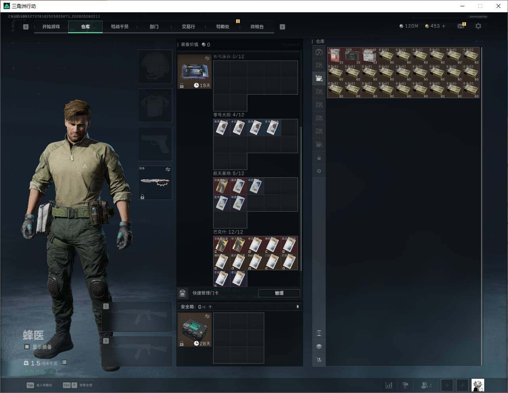This screenshot has height=393, width=508.
Task: Open the 特战干员 tab
Action: pyautogui.click(x=120, y=27)
